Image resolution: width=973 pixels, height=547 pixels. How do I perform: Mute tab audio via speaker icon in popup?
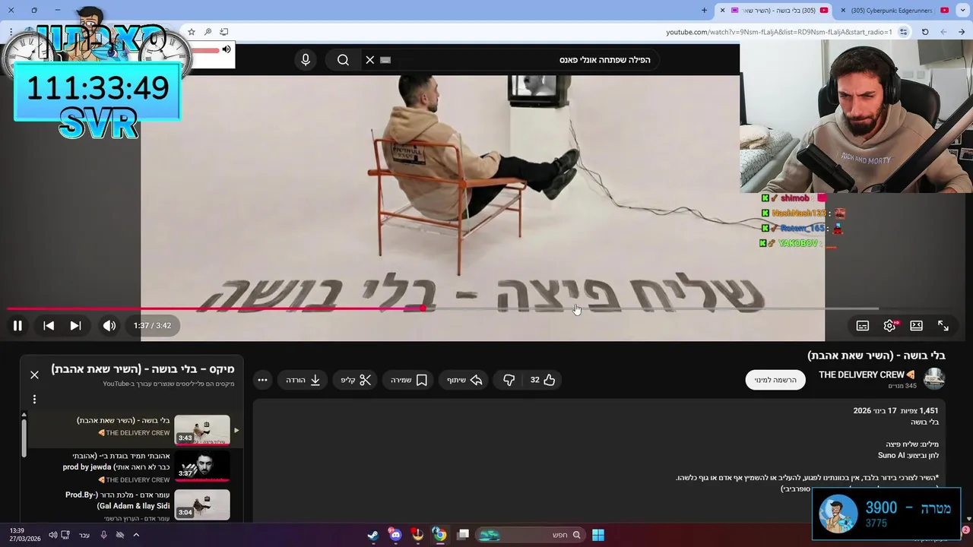(227, 50)
